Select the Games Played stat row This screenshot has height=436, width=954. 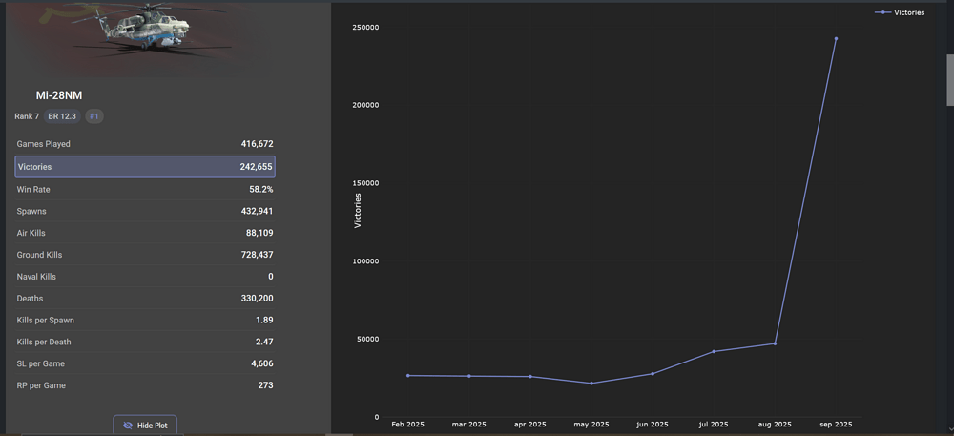(145, 144)
